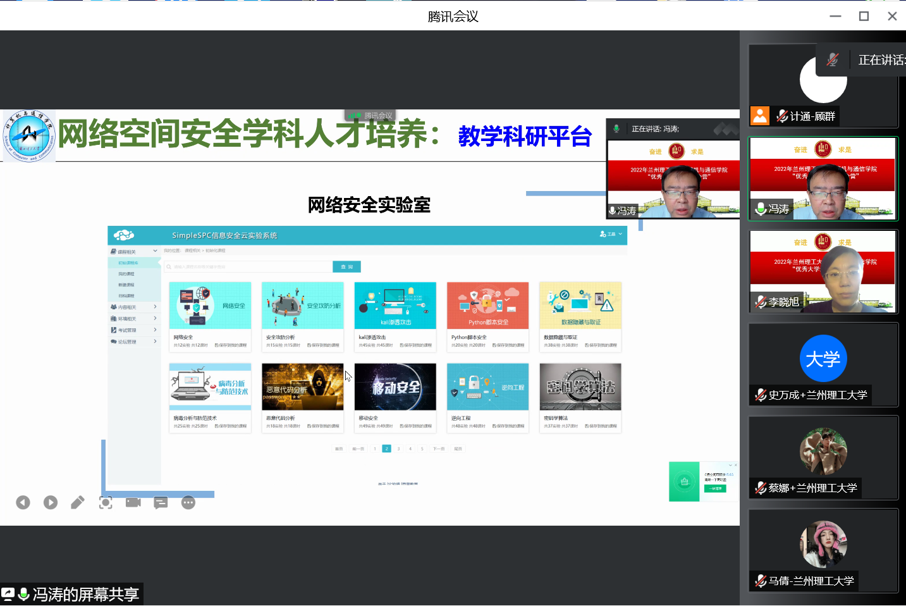Open the subtitles chat bubble icon
The image size is (906, 606).
point(161,502)
